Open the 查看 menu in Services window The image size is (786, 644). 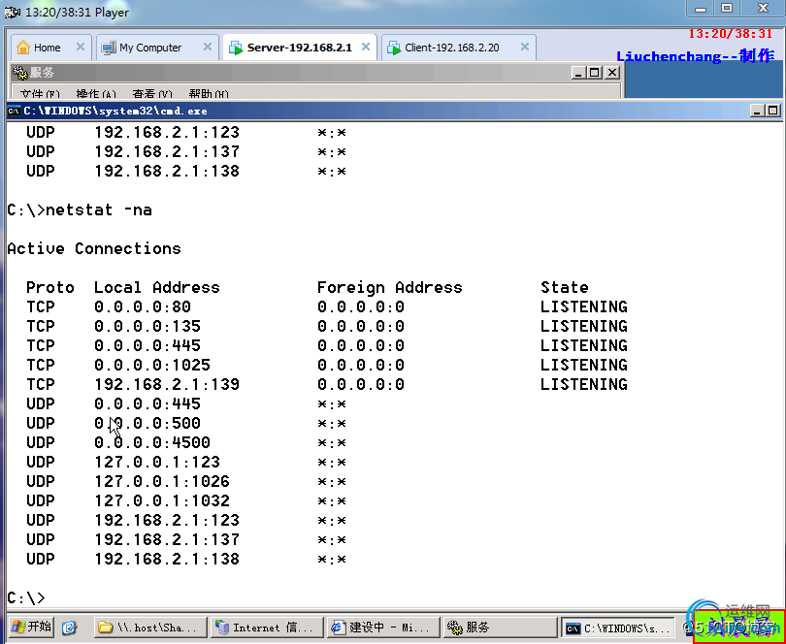tap(152, 94)
